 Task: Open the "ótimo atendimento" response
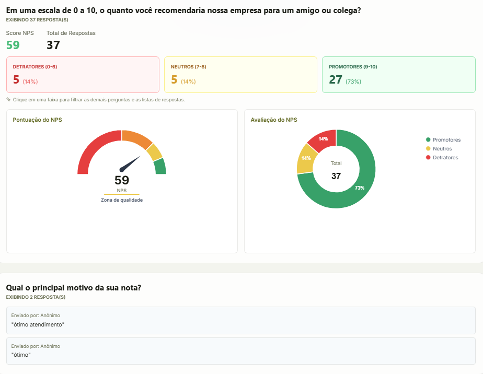[x=240, y=320]
